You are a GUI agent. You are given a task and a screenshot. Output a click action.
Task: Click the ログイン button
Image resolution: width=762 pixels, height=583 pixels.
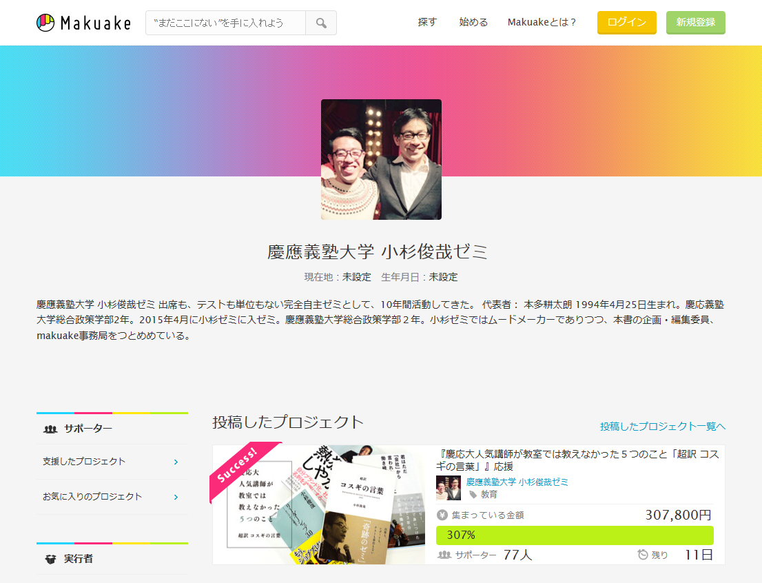[x=627, y=22]
